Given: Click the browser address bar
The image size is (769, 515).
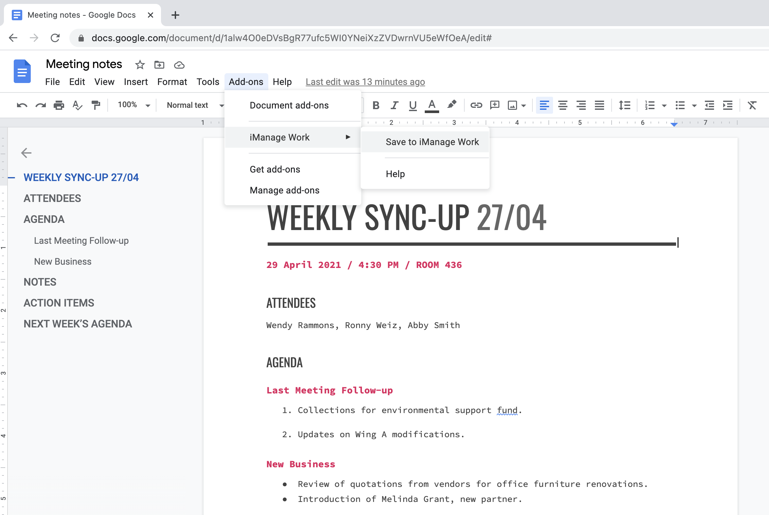Looking at the screenshot, I should pyautogui.click(x=291, y=38).
